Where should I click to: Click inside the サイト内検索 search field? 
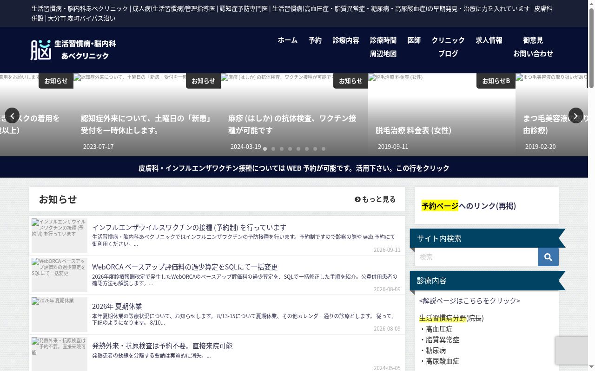pyautogui.click(x=476, y=257)
